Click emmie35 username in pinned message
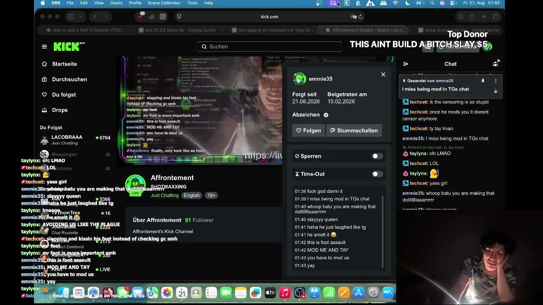The width and height of the screenshot is (543, 305). 445,81
